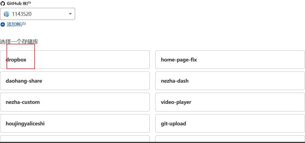This screenshot has width=305, height=143.
Task: Click the 添加帐户 link
Action: pos(16,24)
